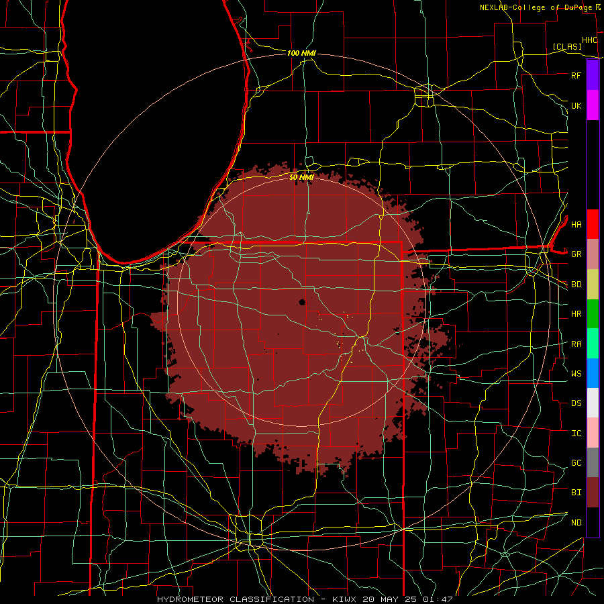Click the 01:47 timestamp text
Screen dimensions: 604x604
point(439,599)
